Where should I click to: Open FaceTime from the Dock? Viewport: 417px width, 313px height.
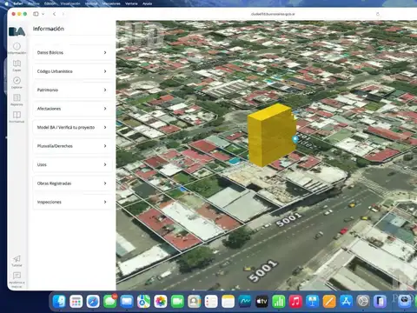[x=177, y=302]
